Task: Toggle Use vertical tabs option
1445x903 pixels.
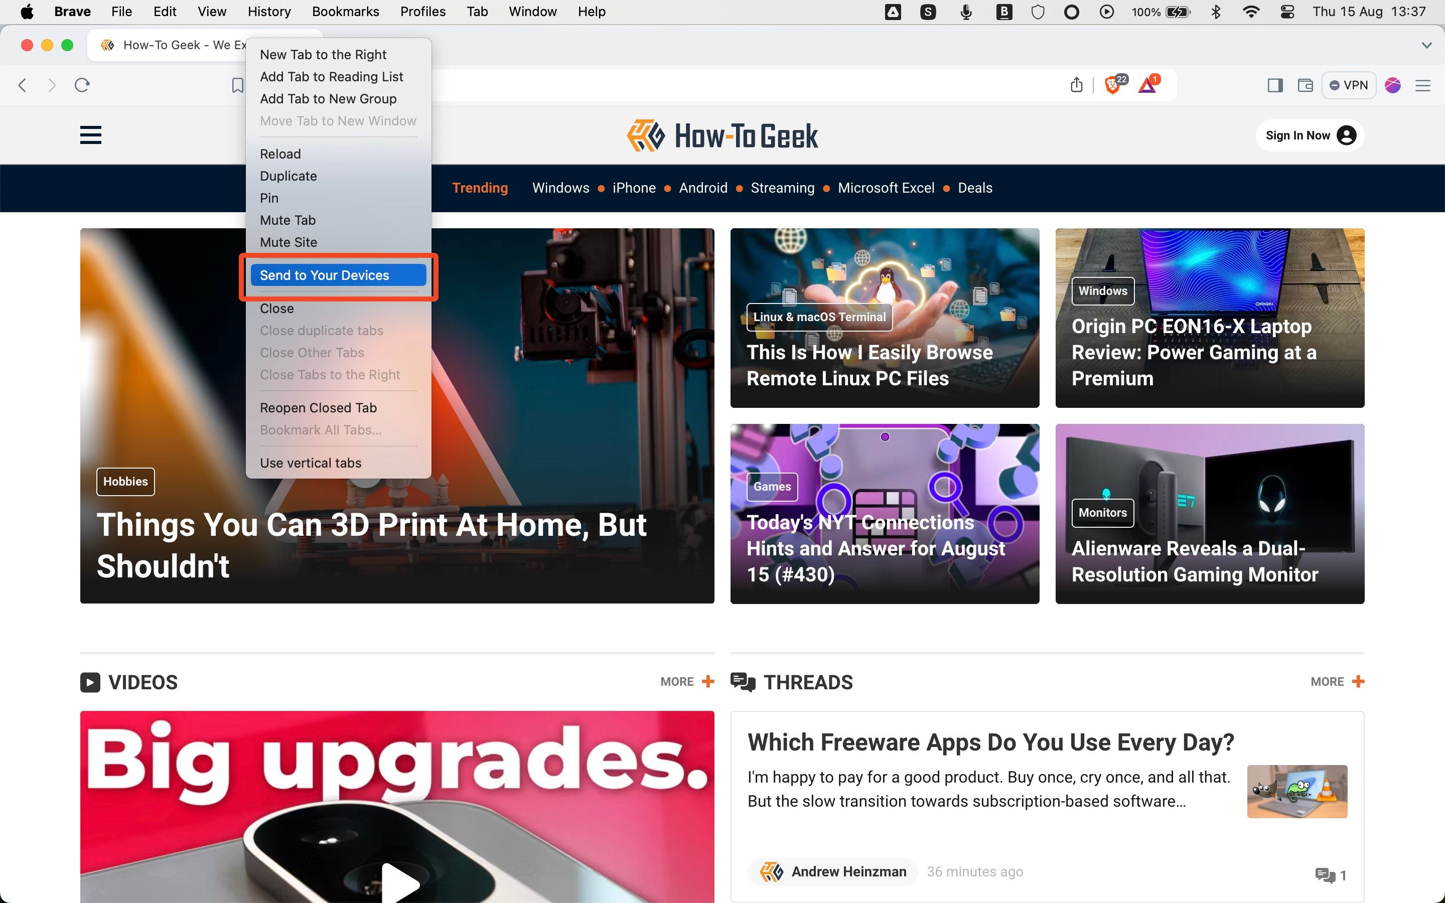Action: click(x=311, y=463)
